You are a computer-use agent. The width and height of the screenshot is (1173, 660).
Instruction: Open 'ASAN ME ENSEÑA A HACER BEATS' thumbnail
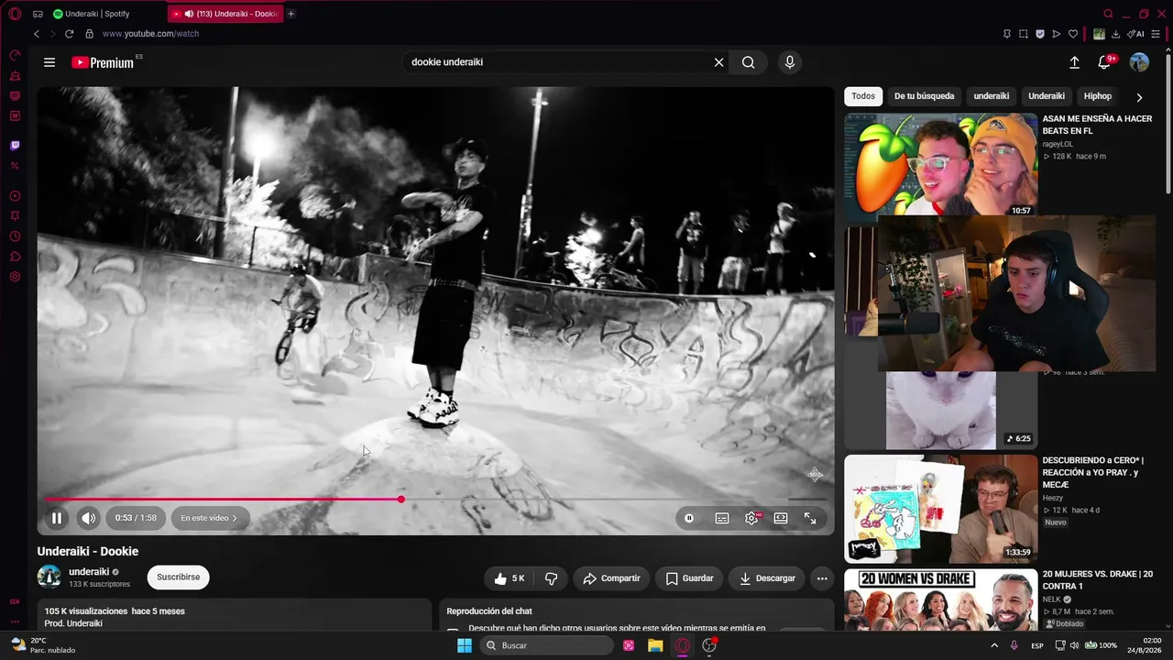pyautogui.click(x=941, y=164)
